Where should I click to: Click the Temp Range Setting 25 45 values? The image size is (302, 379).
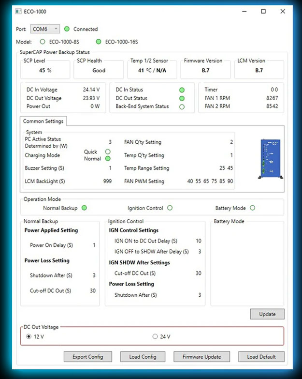tap(226, 168)
